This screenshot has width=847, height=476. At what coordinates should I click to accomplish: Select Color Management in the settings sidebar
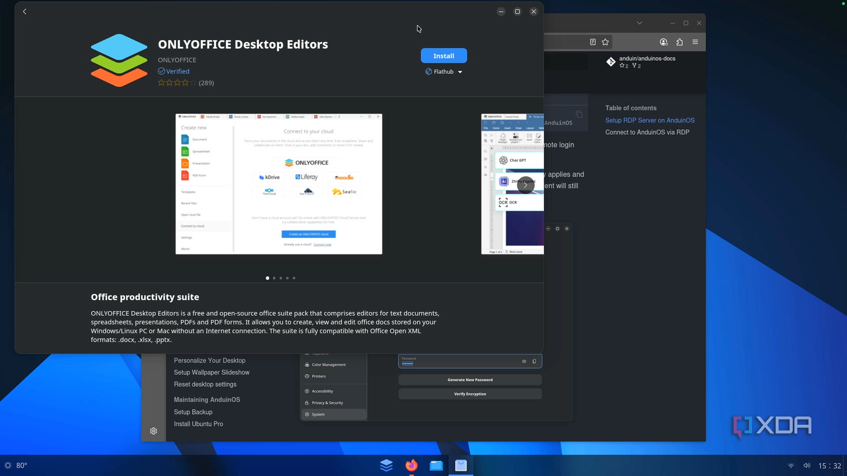point(334,364)
